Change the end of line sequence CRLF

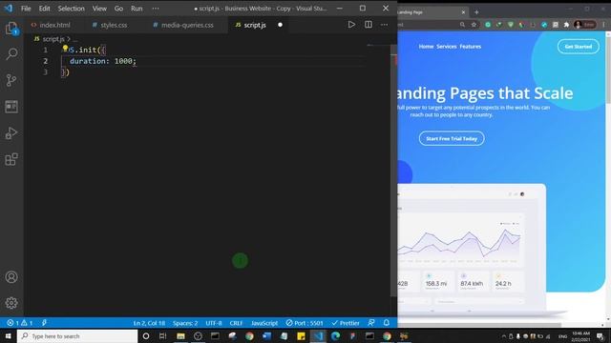tap(236, 323)
